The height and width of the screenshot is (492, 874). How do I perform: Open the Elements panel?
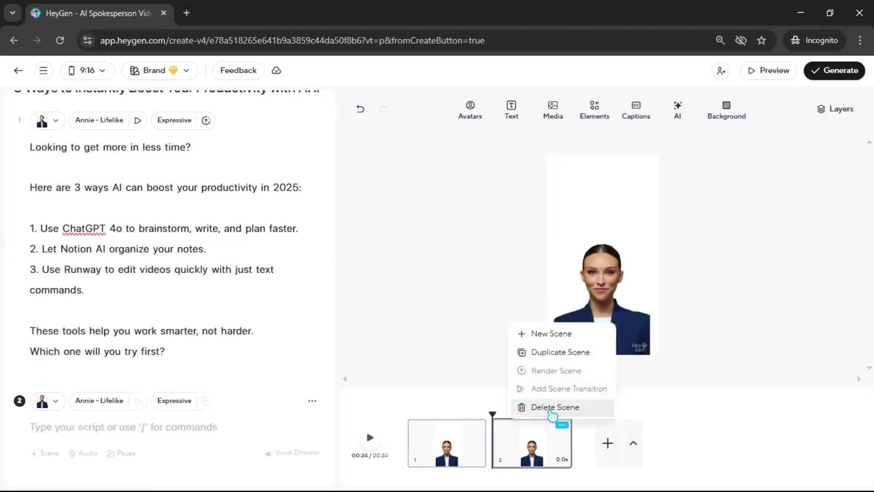click(x=594, y=110)
